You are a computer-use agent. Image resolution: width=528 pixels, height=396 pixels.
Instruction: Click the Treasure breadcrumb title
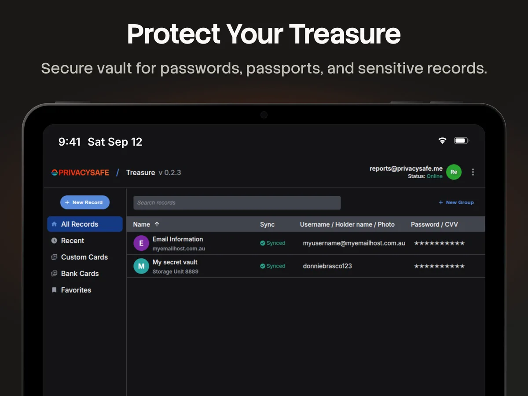(140, 172)
